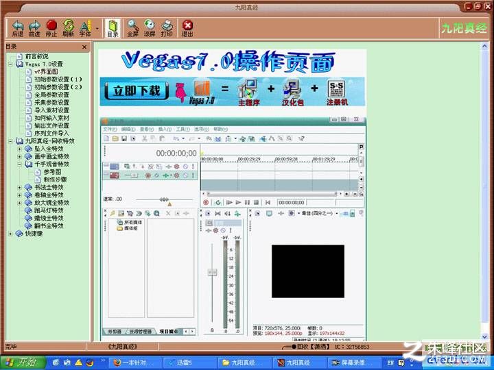This screenshot has height=370, width=494.
Task: Go back with the 后退 arrow icon
Action: [18, 27]
